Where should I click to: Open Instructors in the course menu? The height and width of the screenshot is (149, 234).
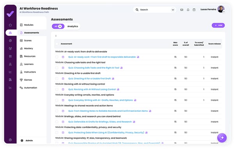(x=28, y=72)
